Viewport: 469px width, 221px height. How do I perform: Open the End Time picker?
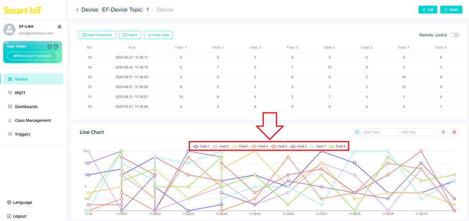click(x=417, y=132)
